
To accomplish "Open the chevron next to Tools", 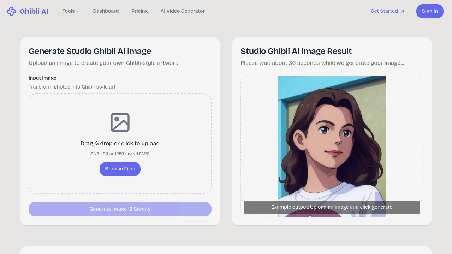I will pos(79,11).
